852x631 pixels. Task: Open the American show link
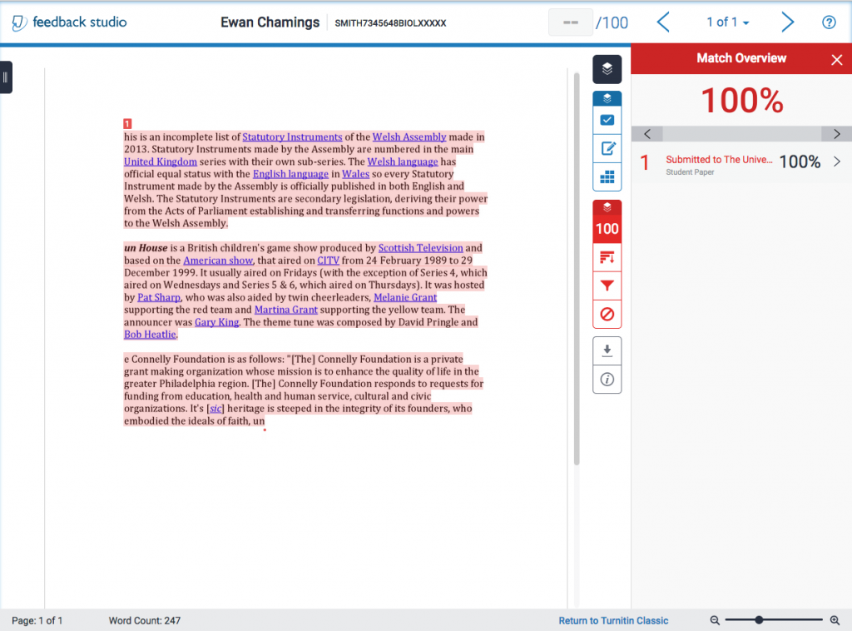point(218,261)
